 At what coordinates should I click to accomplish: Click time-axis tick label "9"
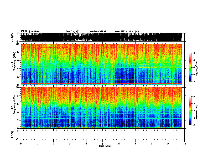click(x=168, y=144)
